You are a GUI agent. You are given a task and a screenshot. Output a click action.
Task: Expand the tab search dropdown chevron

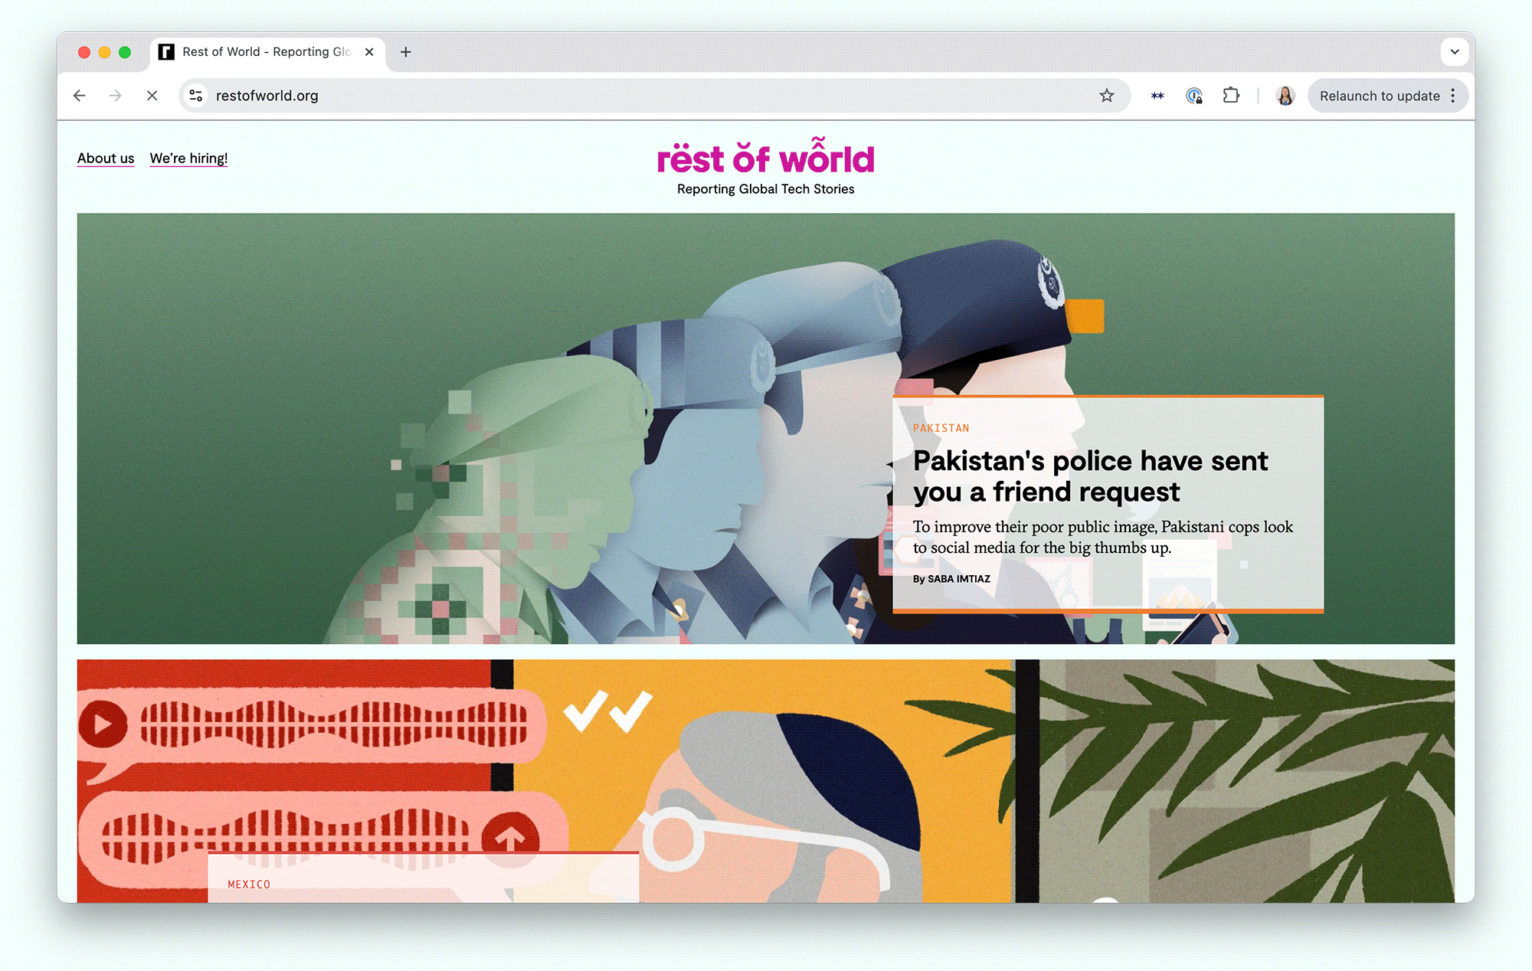pos(1454,52)
